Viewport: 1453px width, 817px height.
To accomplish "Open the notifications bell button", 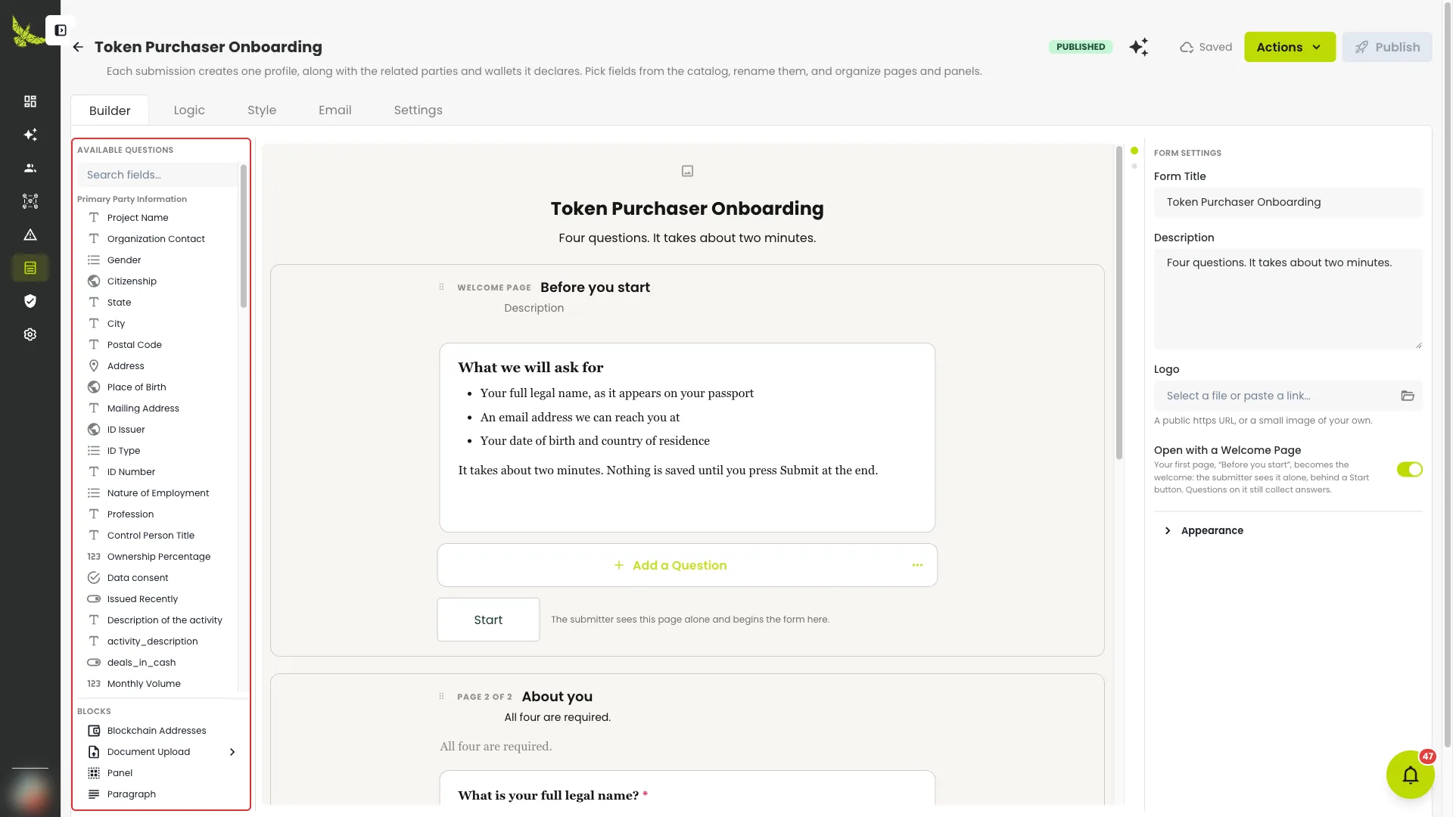I will (1410, 775).
